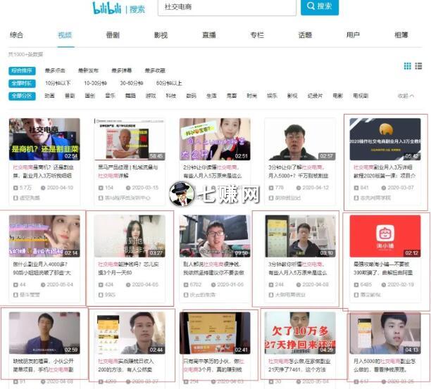Screen dimensions: 431x389
Task: Click the blue 搜索 search button
Action: click(x=320, y=6)
